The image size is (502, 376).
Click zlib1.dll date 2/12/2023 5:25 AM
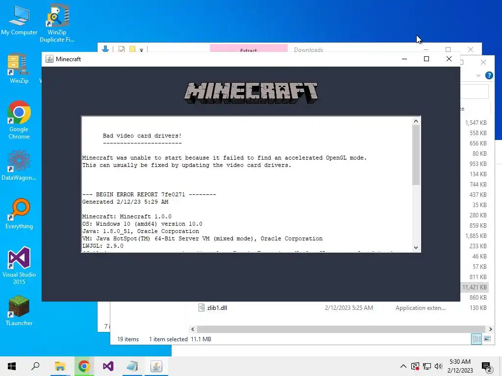pyautogui.click(x=349, y=308)
